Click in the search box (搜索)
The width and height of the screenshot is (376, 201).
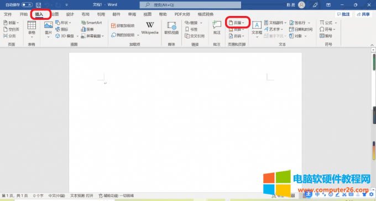(190, 5)
